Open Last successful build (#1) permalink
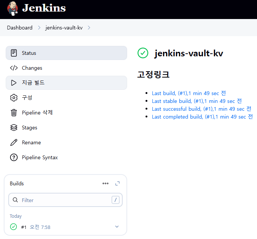257x239 pixels. pyautogui.click(x=201, y=109)
